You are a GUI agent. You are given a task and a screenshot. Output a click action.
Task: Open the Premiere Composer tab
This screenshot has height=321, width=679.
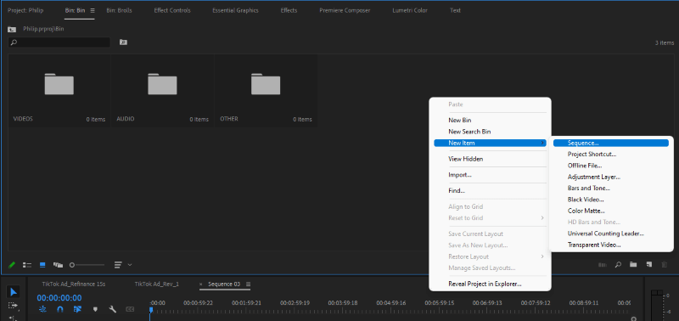click(x=345, y=10)
